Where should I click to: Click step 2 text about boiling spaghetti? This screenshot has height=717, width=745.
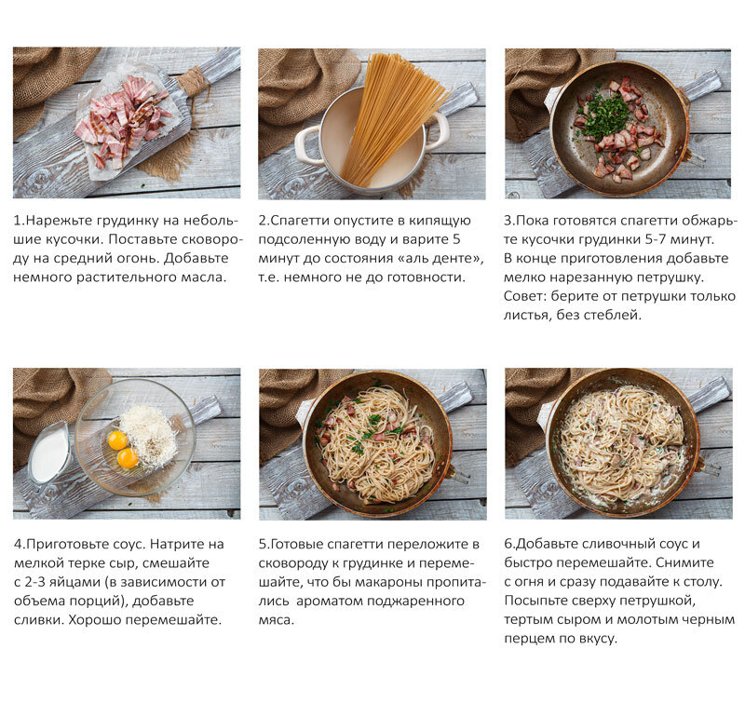[371, 249]
